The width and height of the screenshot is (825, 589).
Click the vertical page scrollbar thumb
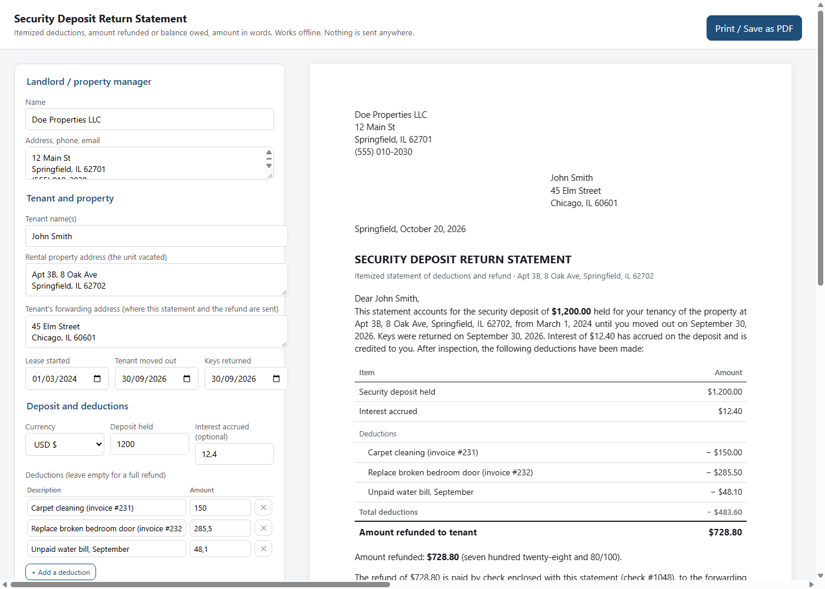820,147
